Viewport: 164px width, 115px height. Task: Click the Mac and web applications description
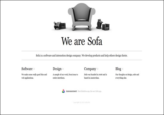pyautogui.click(x=34, y=76)
